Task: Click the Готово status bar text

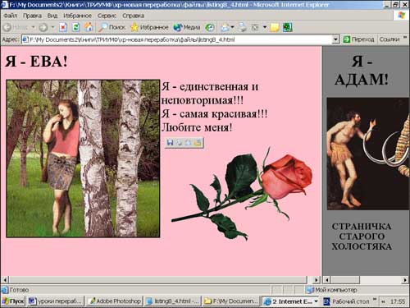Action: click(x=19, y=290)
